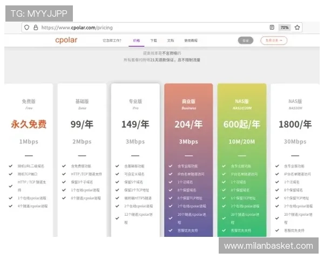Viewport: 324px width, 259px height.
Task: Click the 30Mbps bandwidth label
Action: click(295, 142)
